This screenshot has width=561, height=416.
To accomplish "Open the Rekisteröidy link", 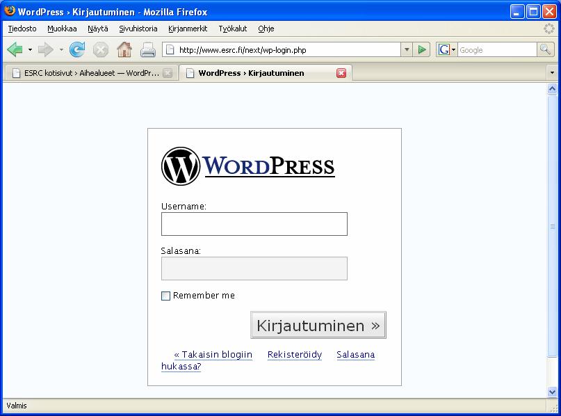I will (x=295, y=354).
